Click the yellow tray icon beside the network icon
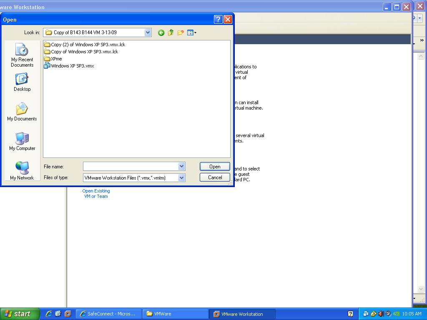427x320 pixels. (373, 314)
